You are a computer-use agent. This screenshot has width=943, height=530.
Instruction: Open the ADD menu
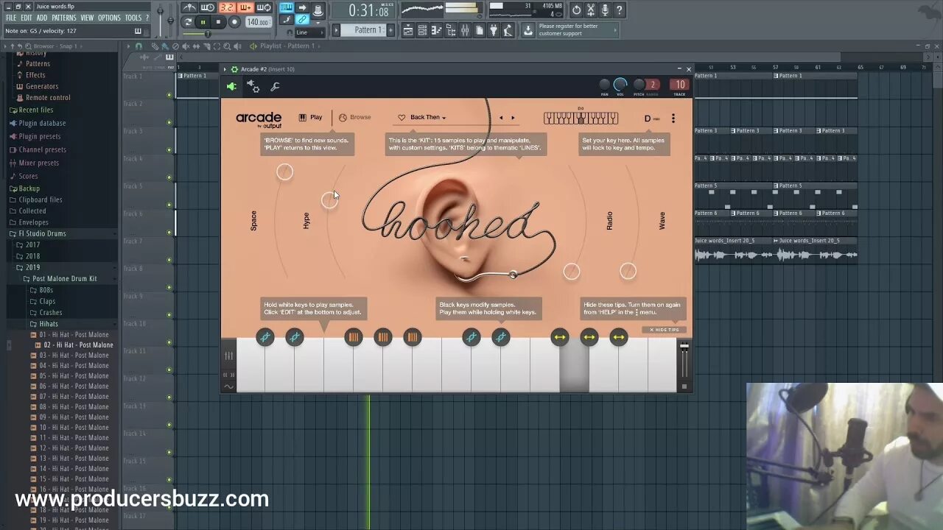pyautogui.click(x=42, y=18)
